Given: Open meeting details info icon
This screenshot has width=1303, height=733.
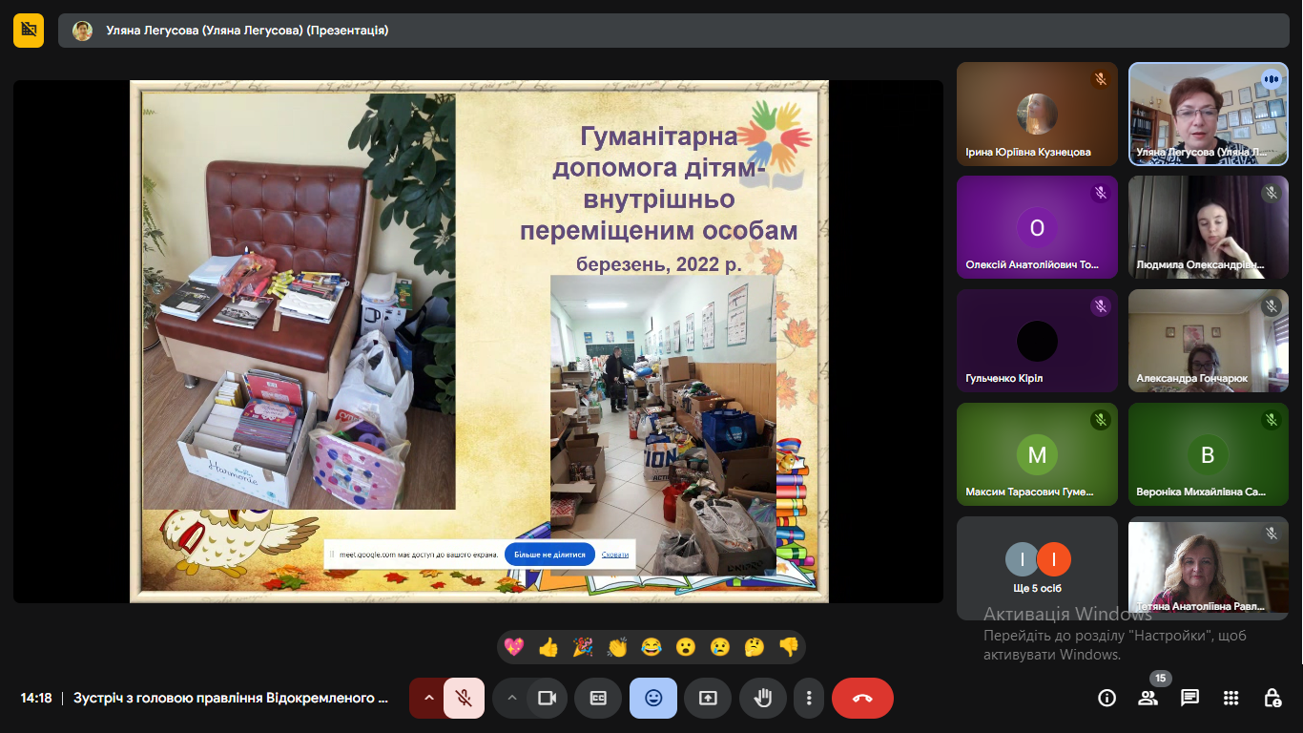Looking at the screenshot, I should click(x=1107, y=698).
